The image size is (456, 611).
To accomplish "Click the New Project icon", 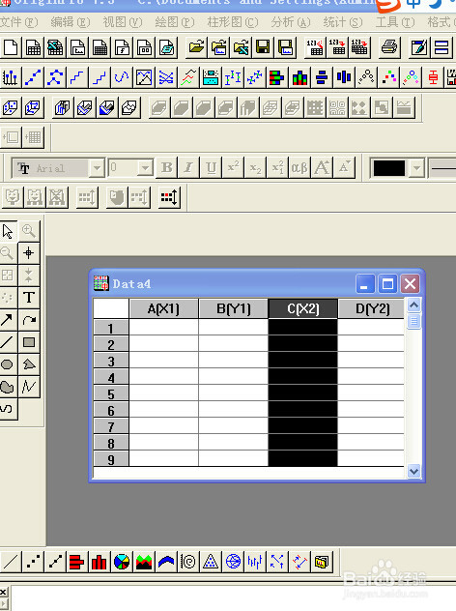I will tap(11, 48).
